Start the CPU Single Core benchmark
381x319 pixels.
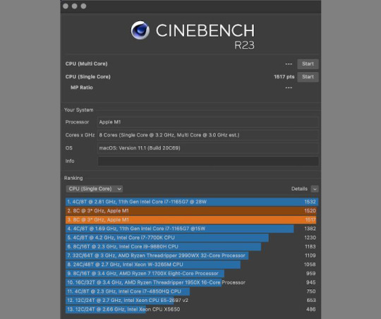point(308,77)
